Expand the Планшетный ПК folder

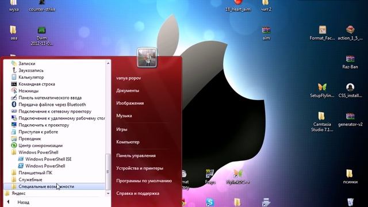tap(35, 172)
